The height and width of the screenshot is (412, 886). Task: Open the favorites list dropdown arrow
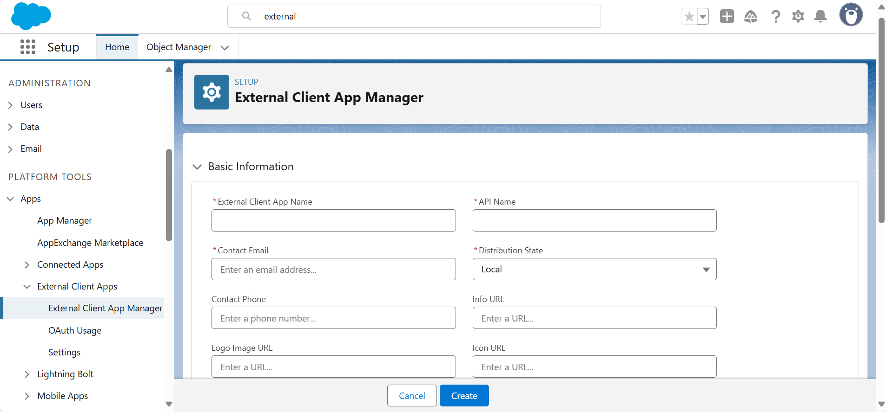click(703, 17)
